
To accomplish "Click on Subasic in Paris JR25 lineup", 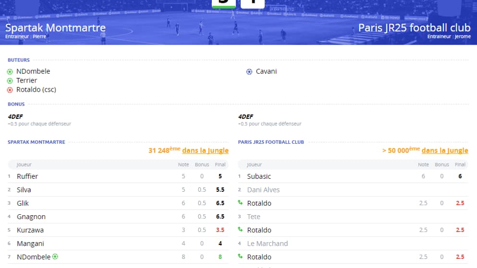I will 259,176.
